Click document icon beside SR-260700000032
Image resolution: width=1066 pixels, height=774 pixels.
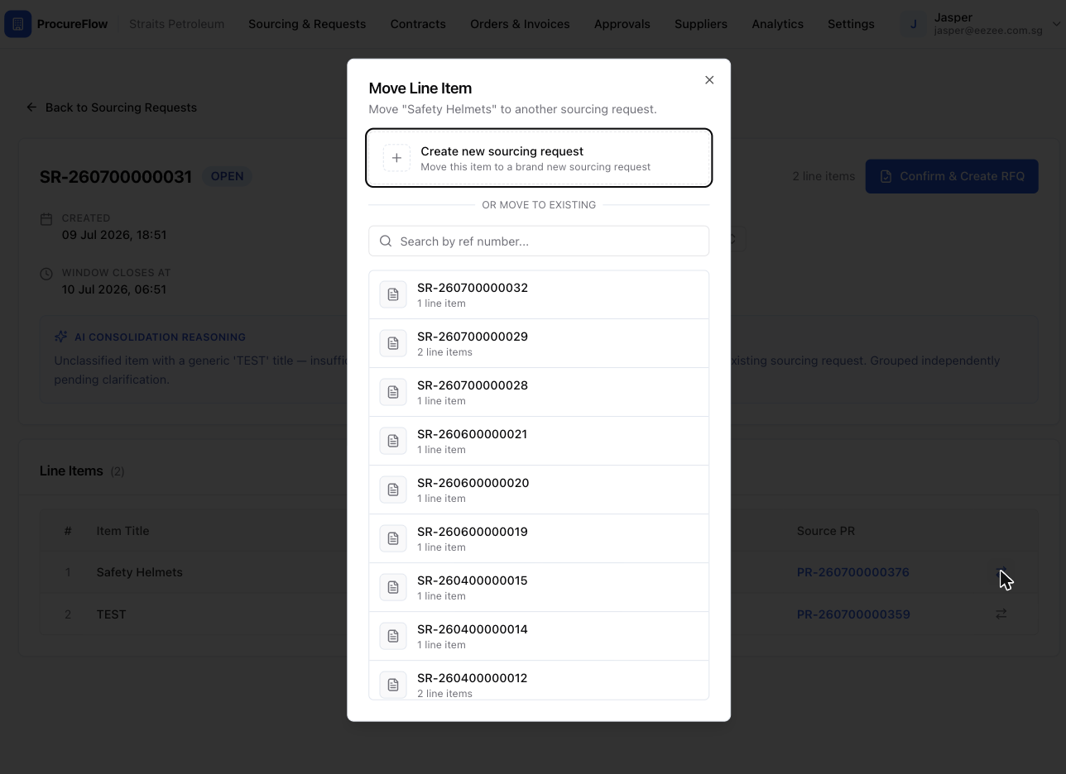click(x=393, y=294)
